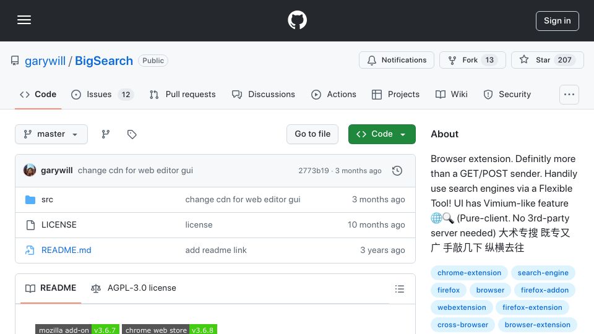Image resolution: width=594 pixels, height=334 pixels.
Task: Open the Discussions tab
Action: [264, 94]
